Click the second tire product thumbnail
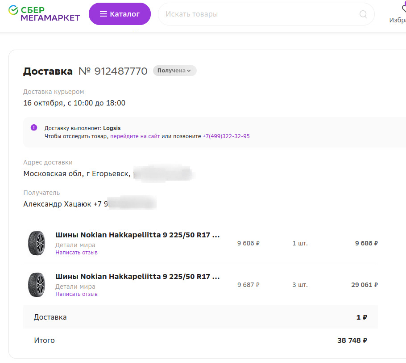Screen dimensions: 406x363 click(x=37, y=285)
